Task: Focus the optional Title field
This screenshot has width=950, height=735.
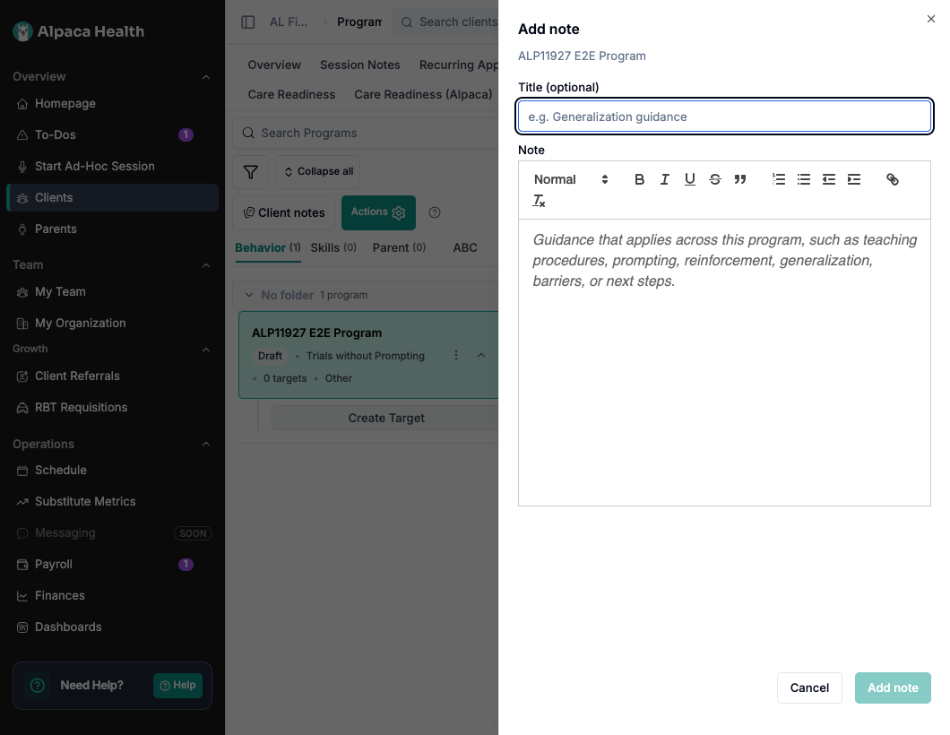Action: pos(724,117)
